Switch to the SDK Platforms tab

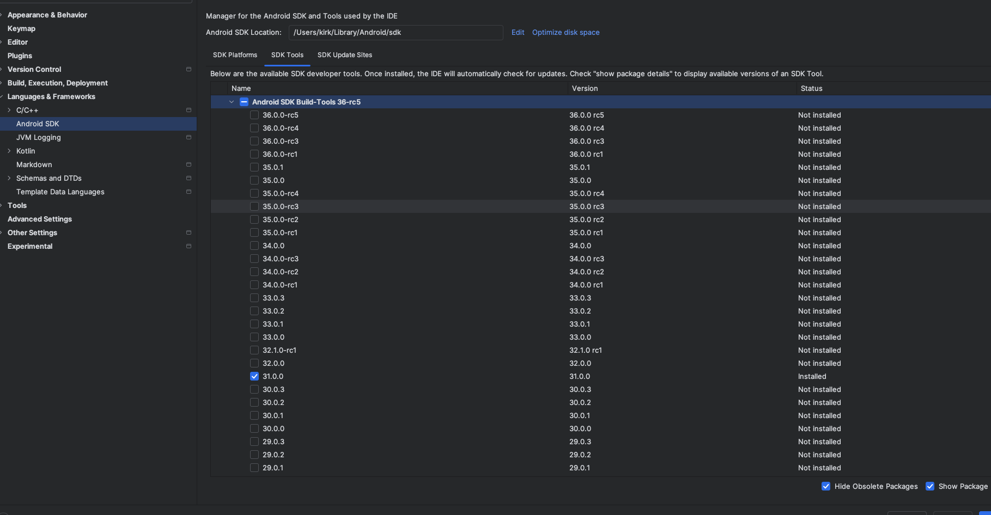point(235,55)
